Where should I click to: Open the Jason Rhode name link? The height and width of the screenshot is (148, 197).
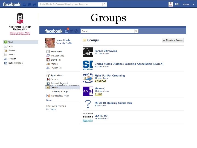[x=63, y=40]
